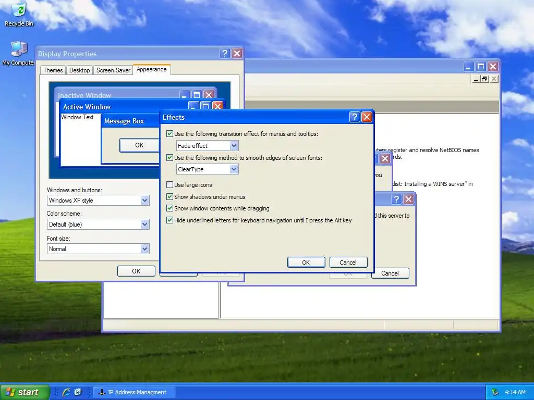Cancel the Effects dialog
The width and height of the screenshot is (534, 400).
coord(348,262)
